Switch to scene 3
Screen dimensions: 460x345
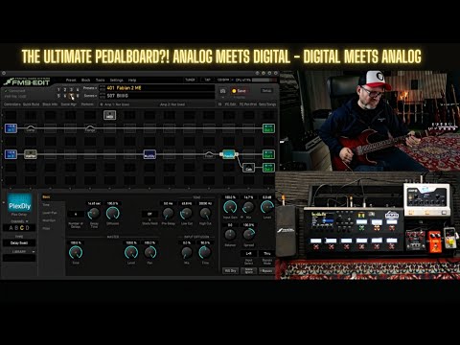tap(71, 90)
